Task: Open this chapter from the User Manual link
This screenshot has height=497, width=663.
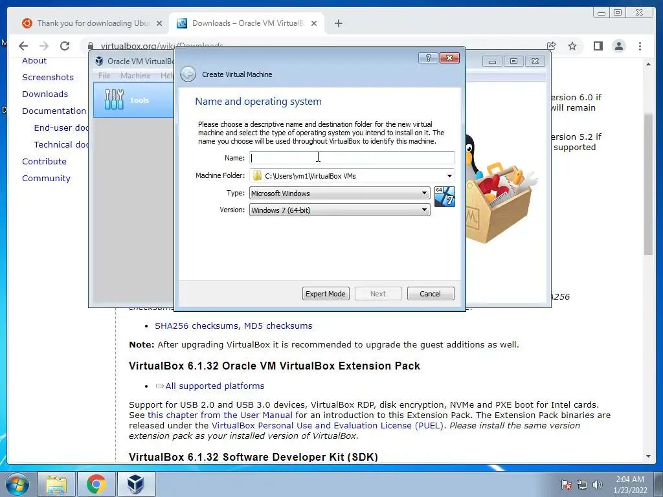Action: 220,415
